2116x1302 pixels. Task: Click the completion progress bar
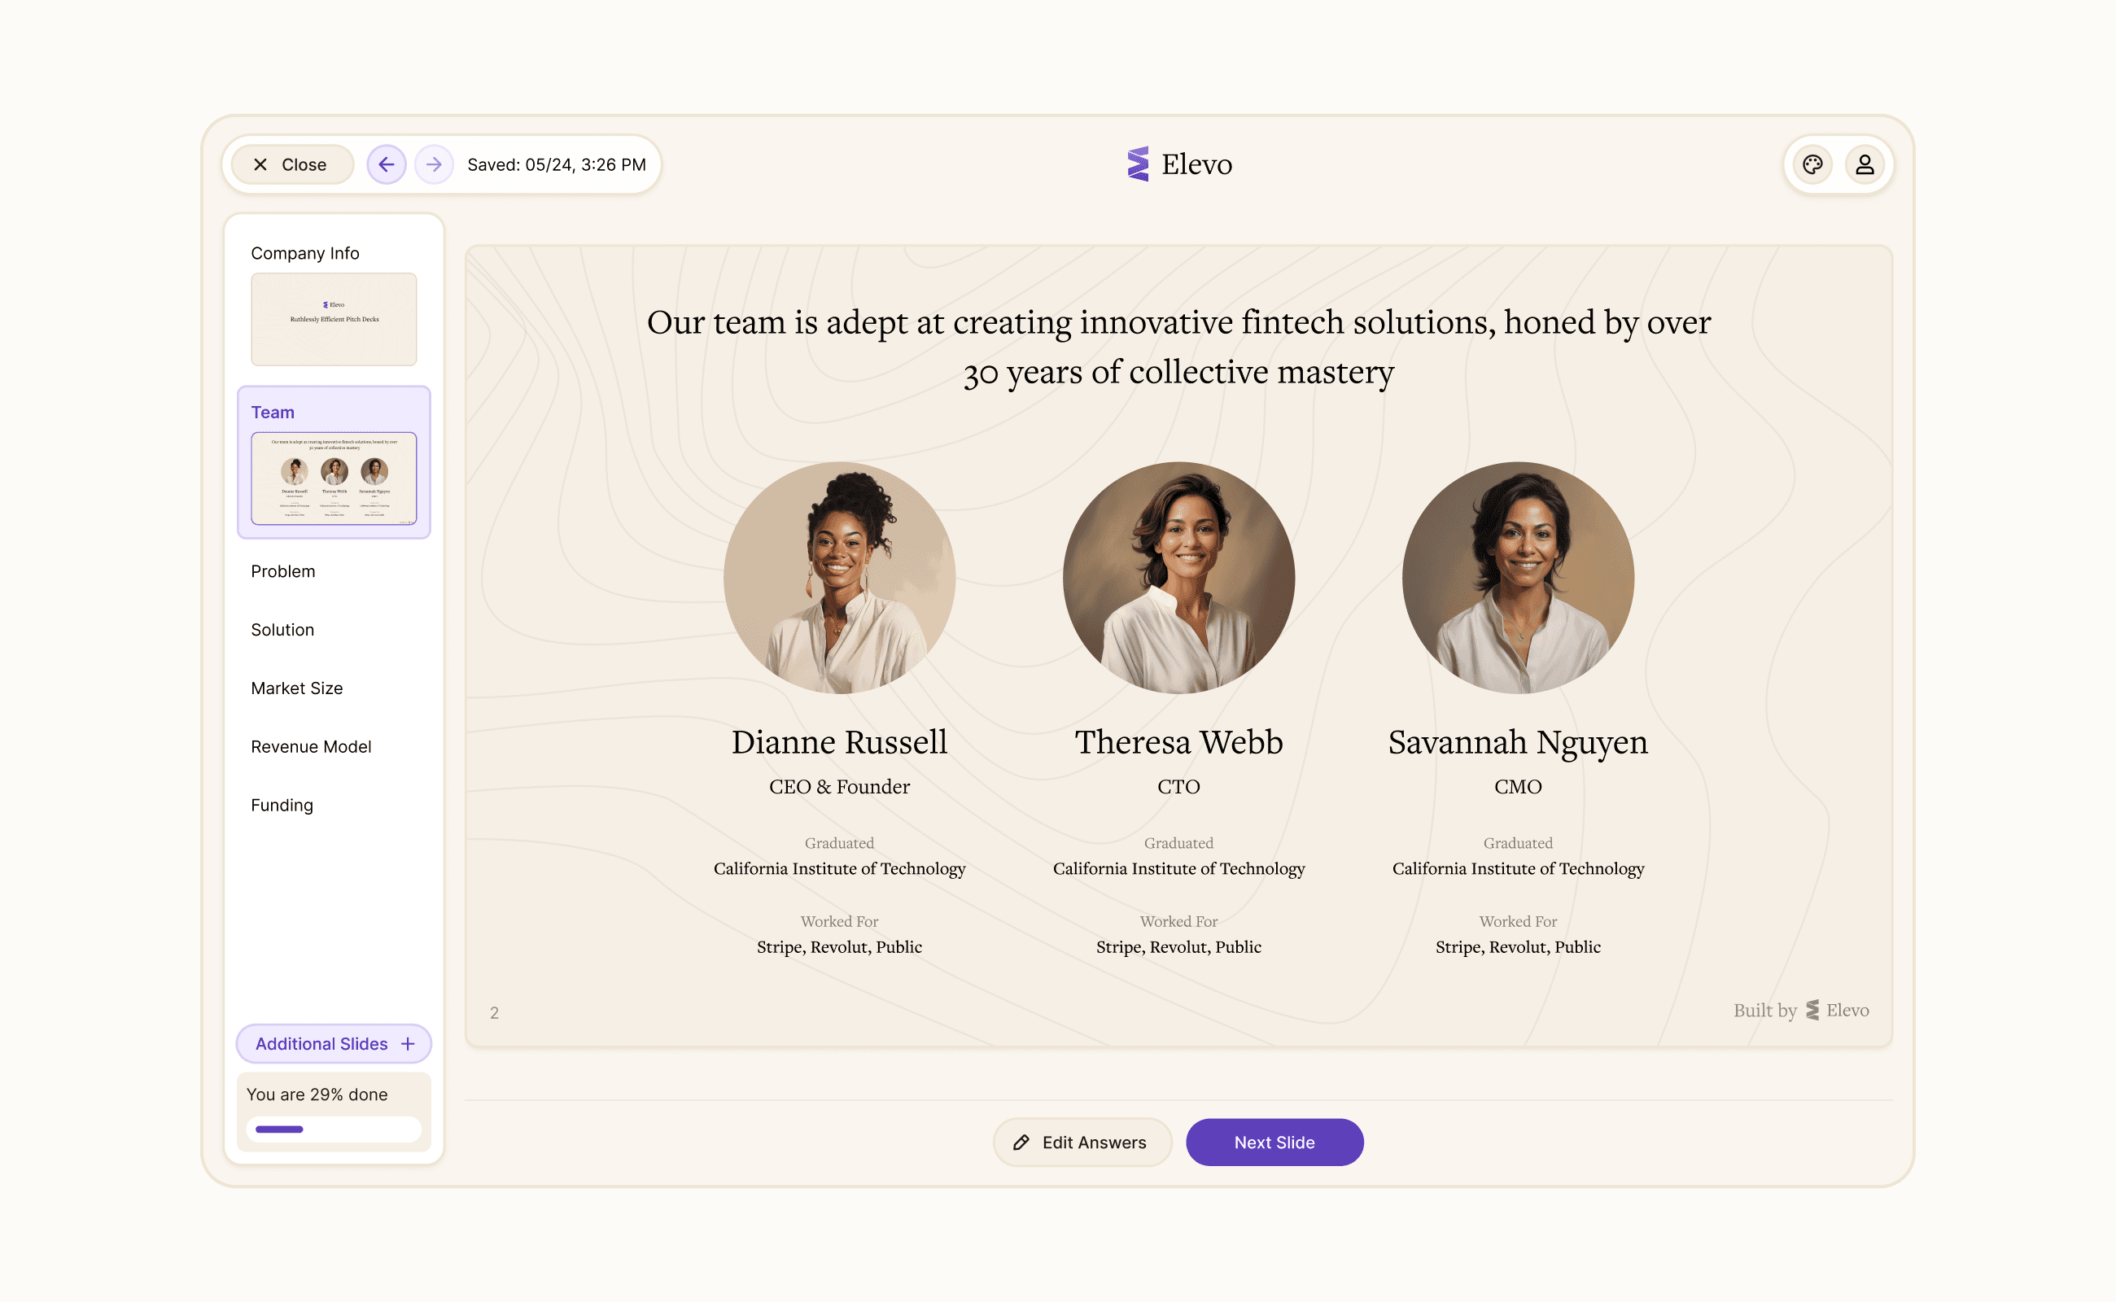(334, 1129)
